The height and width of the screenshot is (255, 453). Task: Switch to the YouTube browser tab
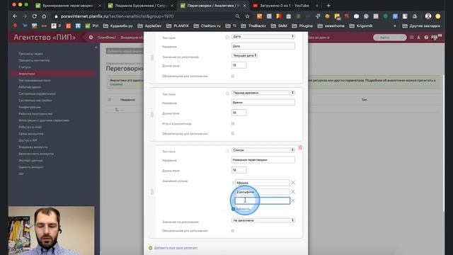click(x=285, y=6)
